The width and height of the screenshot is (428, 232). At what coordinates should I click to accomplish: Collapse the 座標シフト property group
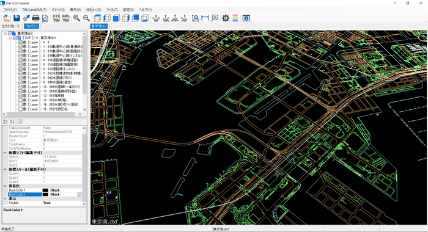5,153
